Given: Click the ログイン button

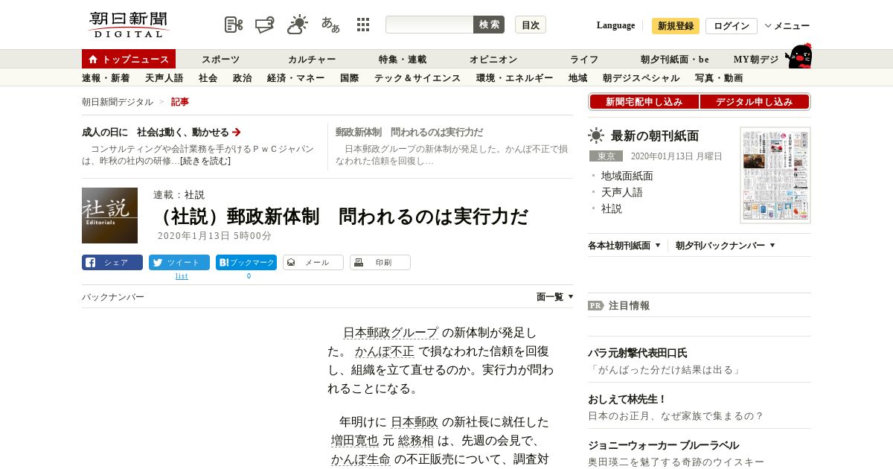Looking at the screenshot, I should 732,26.
